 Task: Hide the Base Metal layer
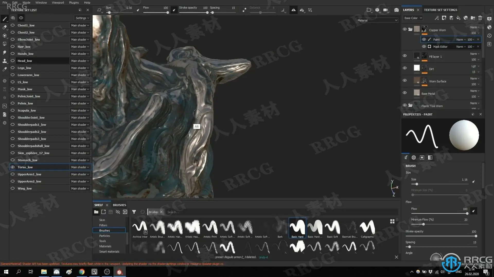405,93
